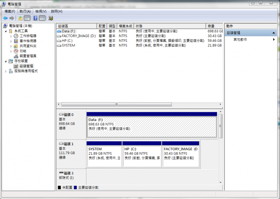Toggle the show/hide action pane icon
280x199 pixels.
click(x=42, y=18)
